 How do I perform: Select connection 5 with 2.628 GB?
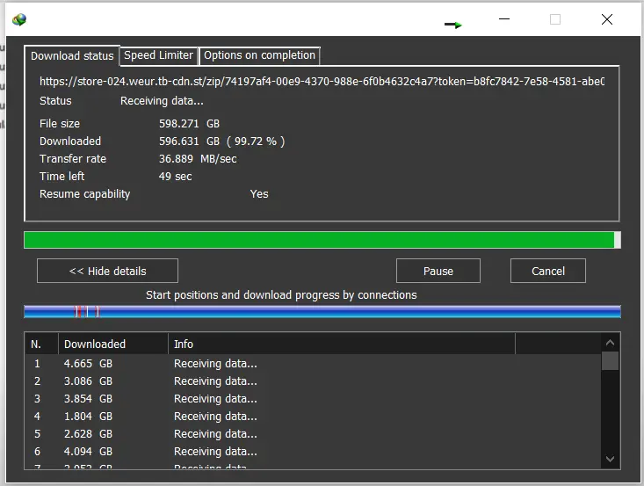(x=313, y=434)
